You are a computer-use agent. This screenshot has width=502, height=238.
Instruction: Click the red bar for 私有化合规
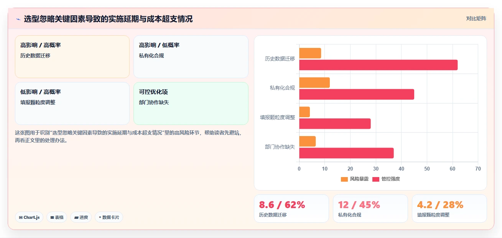[357, 94]
